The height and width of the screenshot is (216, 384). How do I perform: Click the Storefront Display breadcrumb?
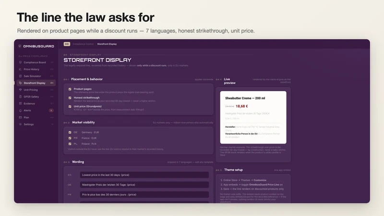107,44
